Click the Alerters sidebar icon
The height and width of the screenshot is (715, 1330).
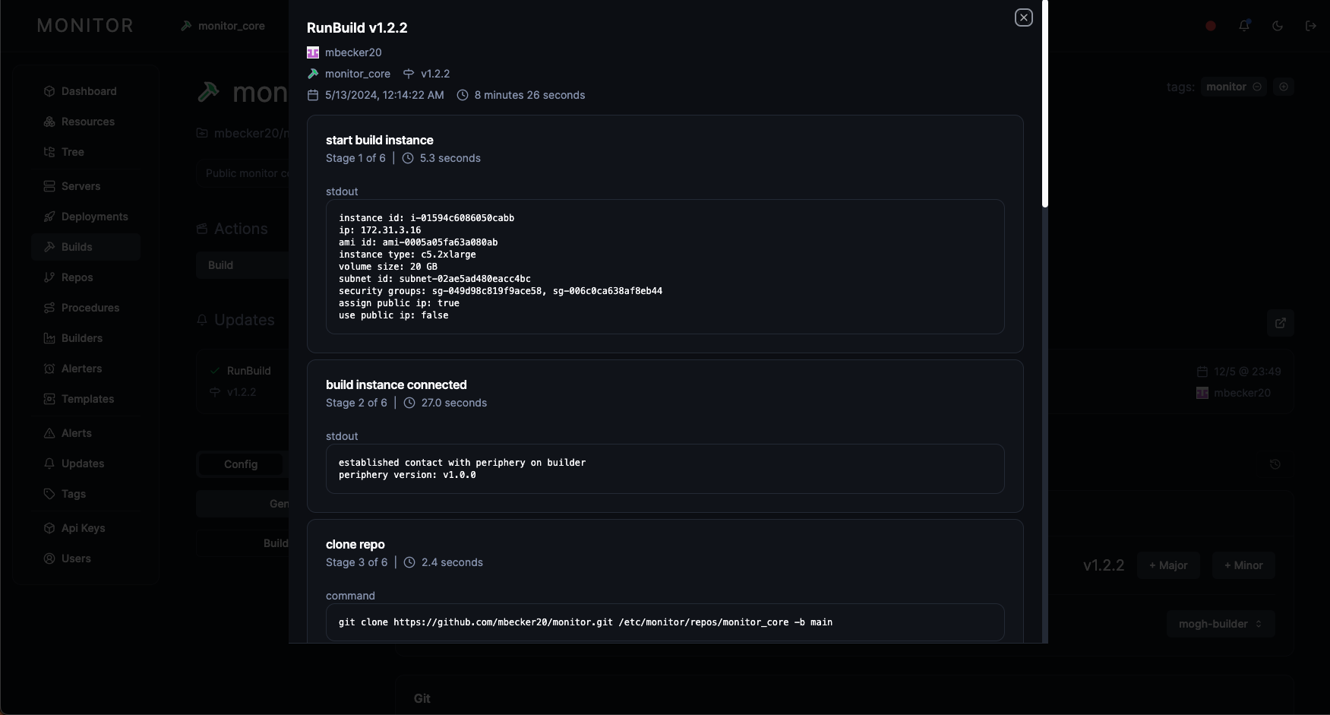point(49,369)
